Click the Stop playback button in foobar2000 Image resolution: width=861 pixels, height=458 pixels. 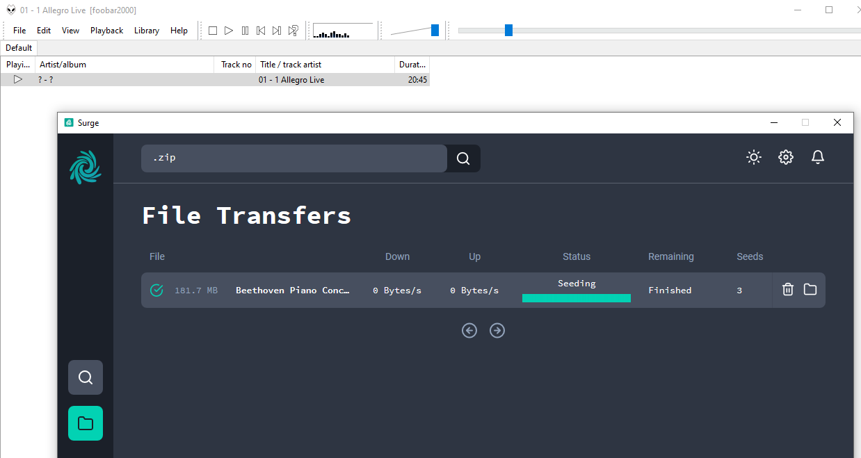point(213,31)
